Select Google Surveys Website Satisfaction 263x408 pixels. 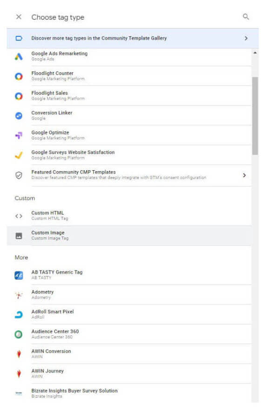pyautogui.click(x=129, y=155)
